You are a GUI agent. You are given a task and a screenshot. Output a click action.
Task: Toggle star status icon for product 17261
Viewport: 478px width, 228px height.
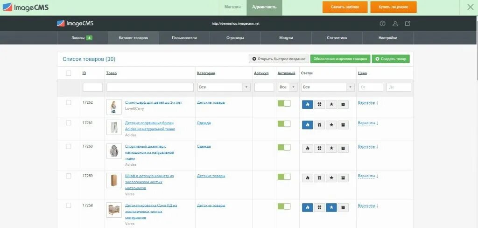click(331, 125)
